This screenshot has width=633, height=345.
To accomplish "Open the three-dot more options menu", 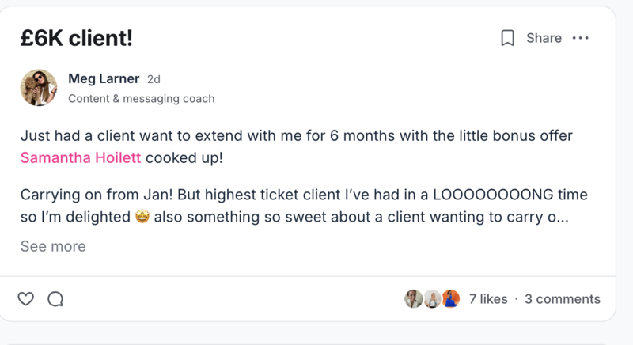I will tap(581, 38).
